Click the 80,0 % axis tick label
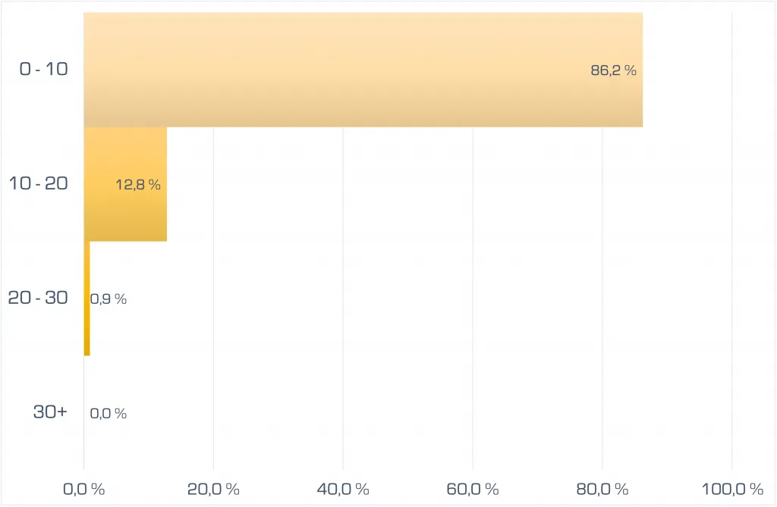The width and height of the screenshot is (777, 507). pyautogui.click(x=602, y=490)
